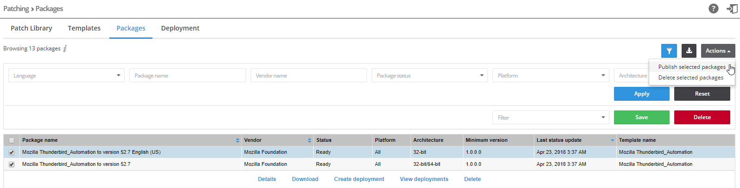Viewport: 740px width, 188px height.
Task: Open the Create deployment link
Action: coord(359,179)
